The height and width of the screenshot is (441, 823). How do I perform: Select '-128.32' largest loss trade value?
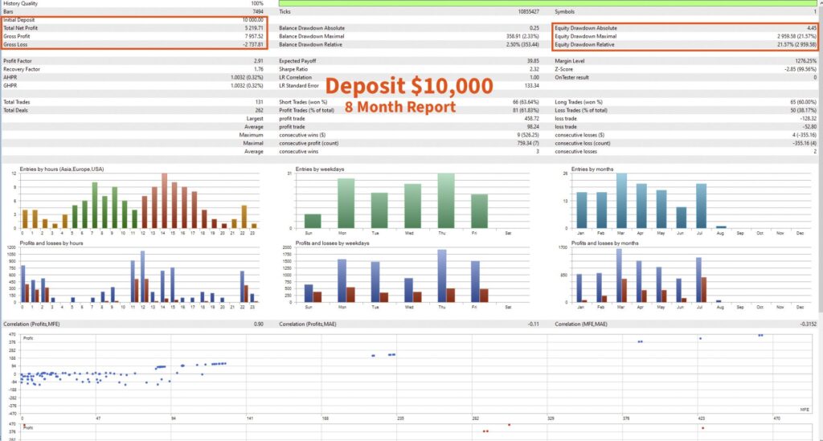point(809,119)
